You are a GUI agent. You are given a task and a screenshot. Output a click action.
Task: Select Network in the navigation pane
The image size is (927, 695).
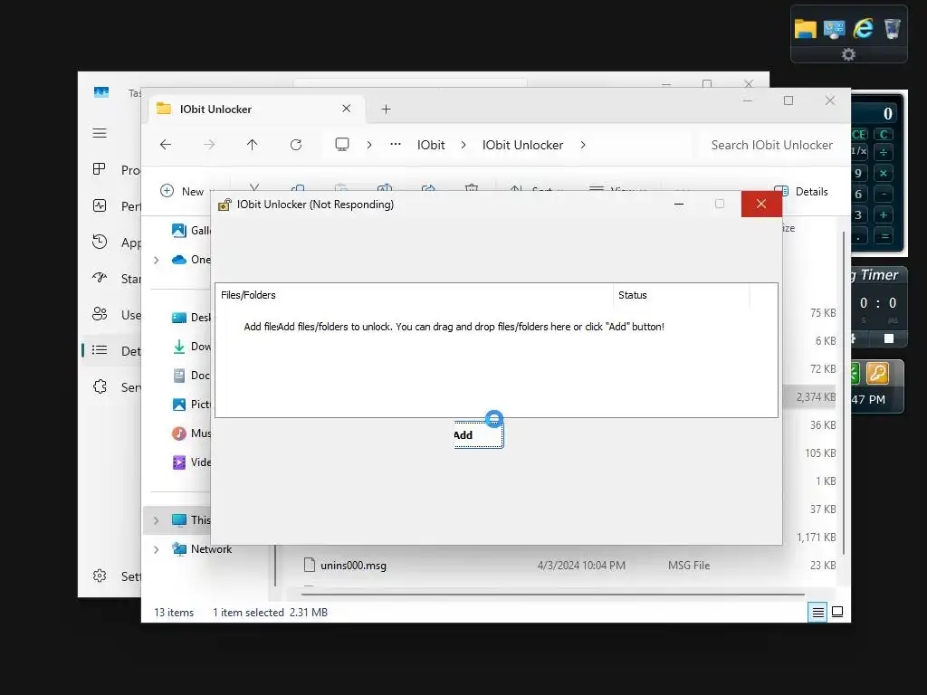pyautogui.click(x=202, y=549)
